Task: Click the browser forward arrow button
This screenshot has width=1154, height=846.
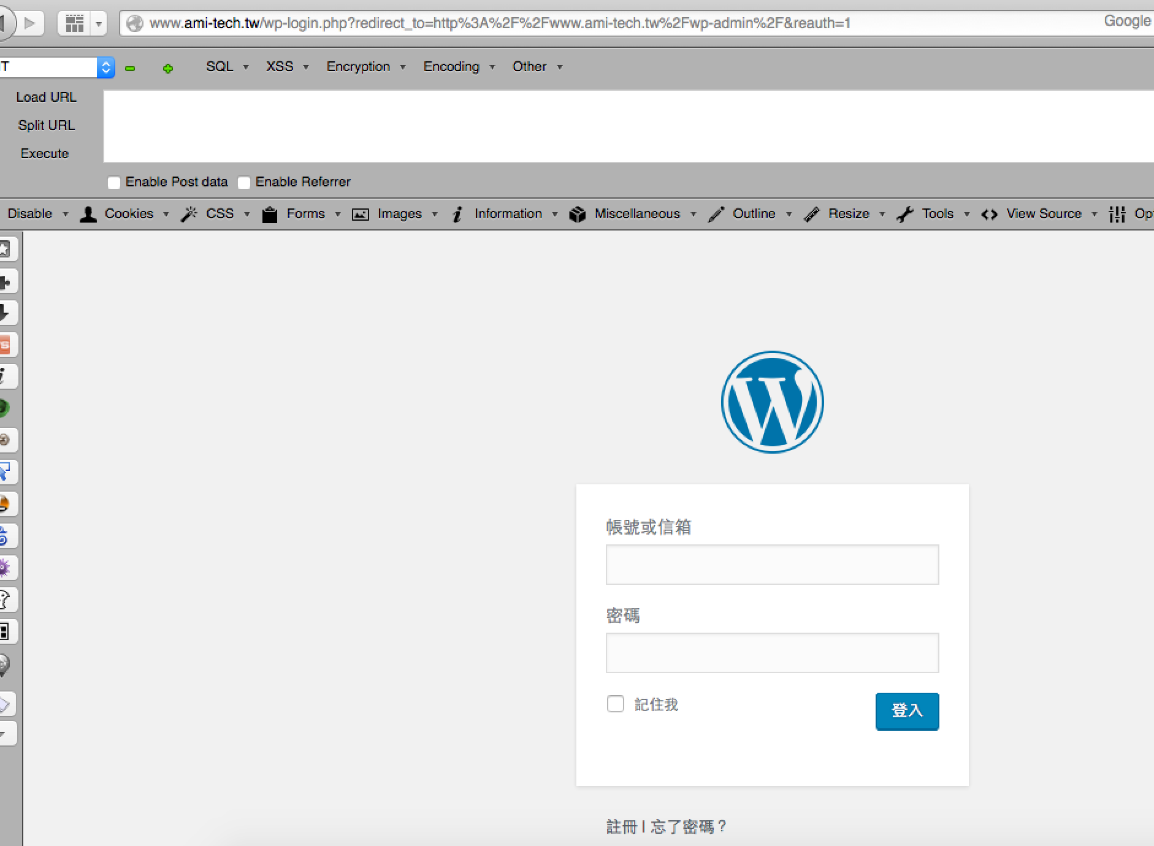Action: tap(29, 23)
